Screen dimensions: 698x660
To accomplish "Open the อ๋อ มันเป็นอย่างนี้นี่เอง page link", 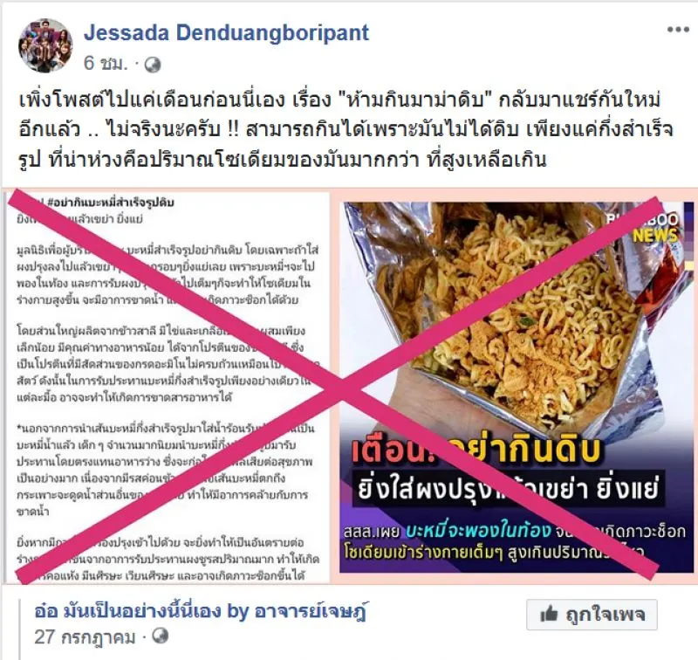I will point(201,611).
